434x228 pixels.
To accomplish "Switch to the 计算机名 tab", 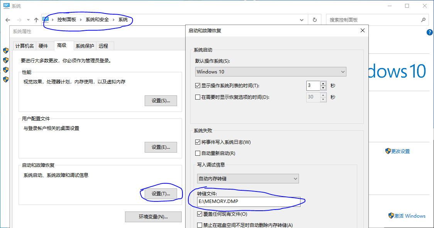I will point(25,46).
